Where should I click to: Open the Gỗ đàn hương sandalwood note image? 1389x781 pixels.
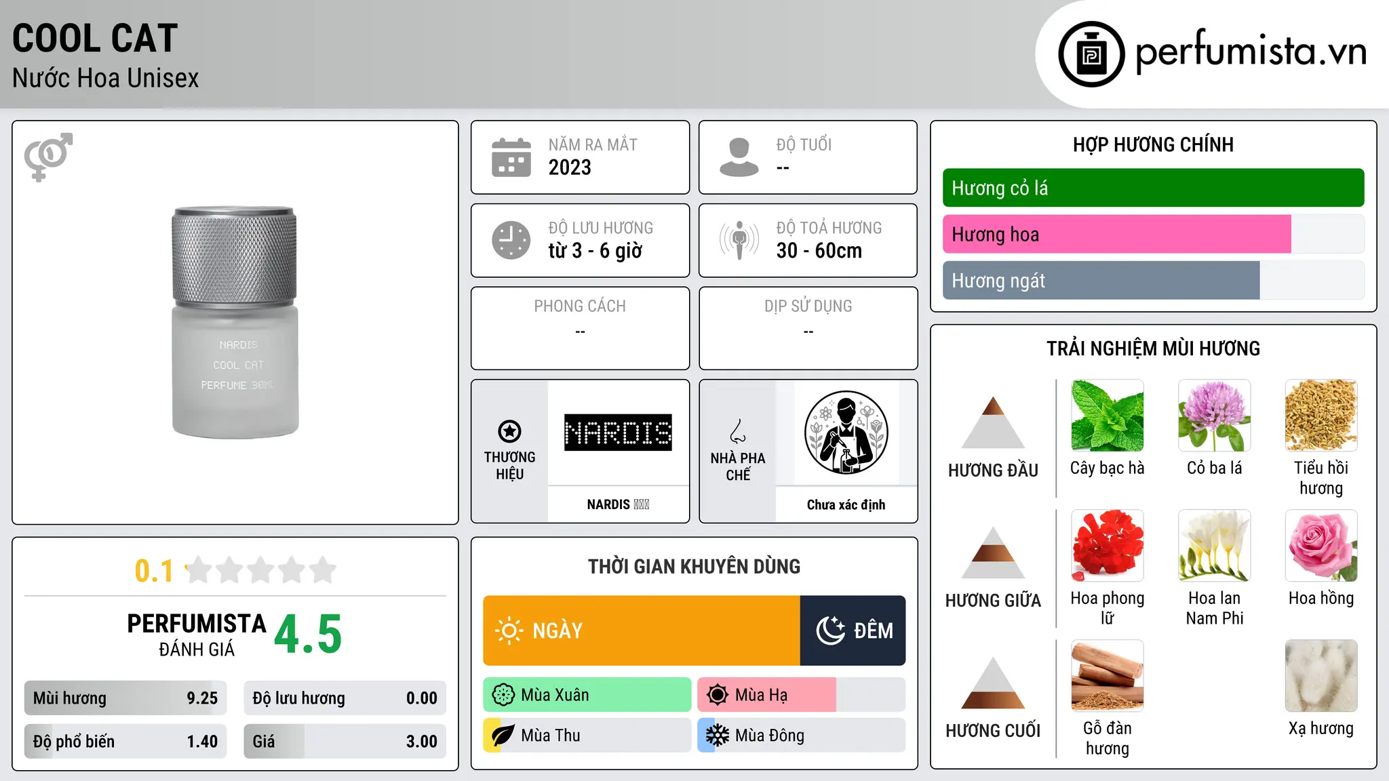pos(1108,676)
